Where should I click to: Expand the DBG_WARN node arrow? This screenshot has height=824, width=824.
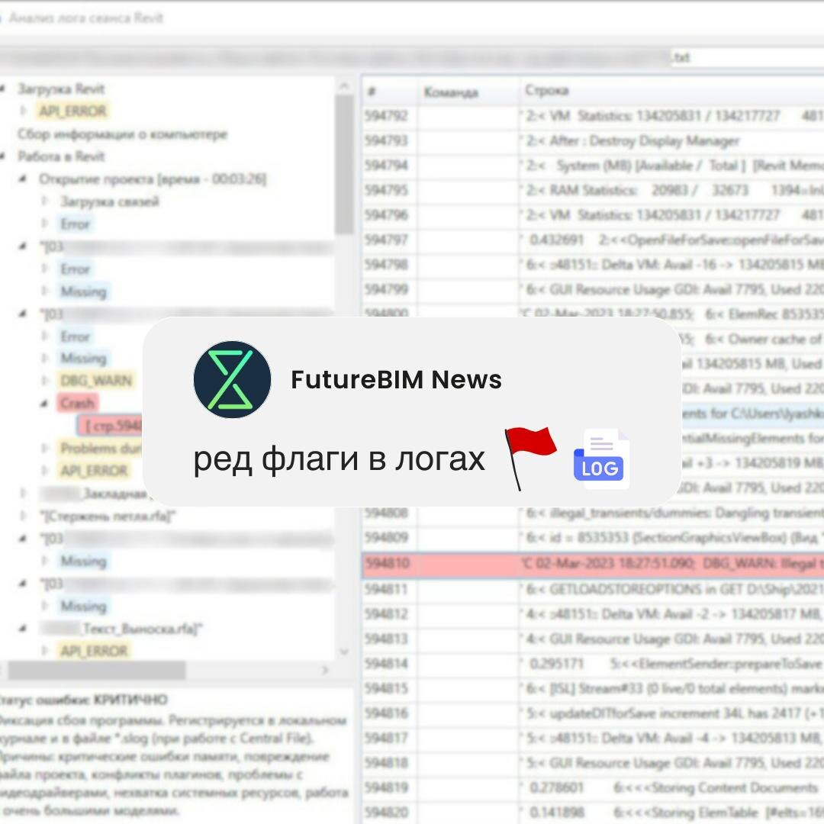pyautogui.click(x=45, y=381)
